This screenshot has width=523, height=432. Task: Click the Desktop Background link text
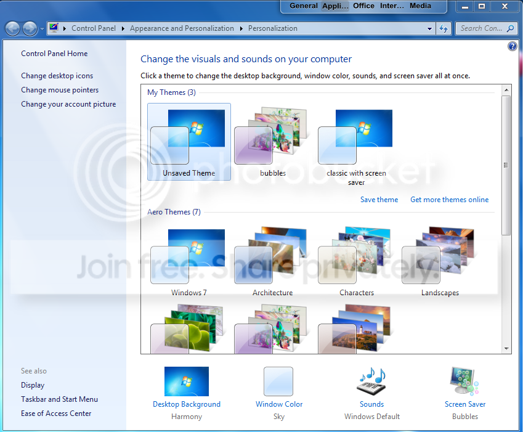[x=187, y=404]
